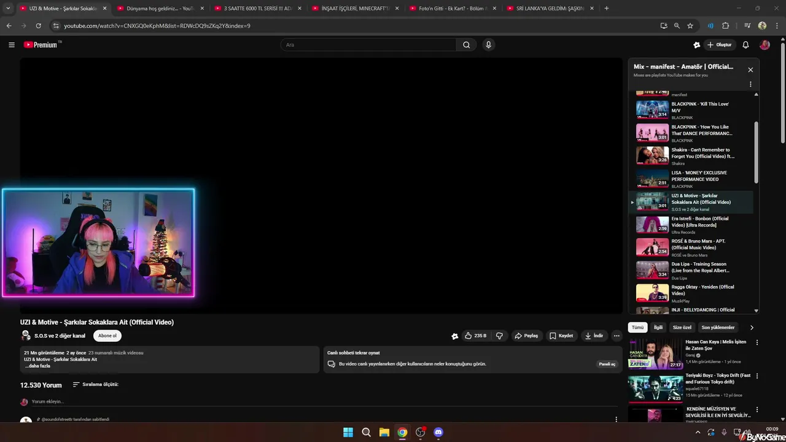
Task: Close the Mix playlist panel
Action: [750, 69]
